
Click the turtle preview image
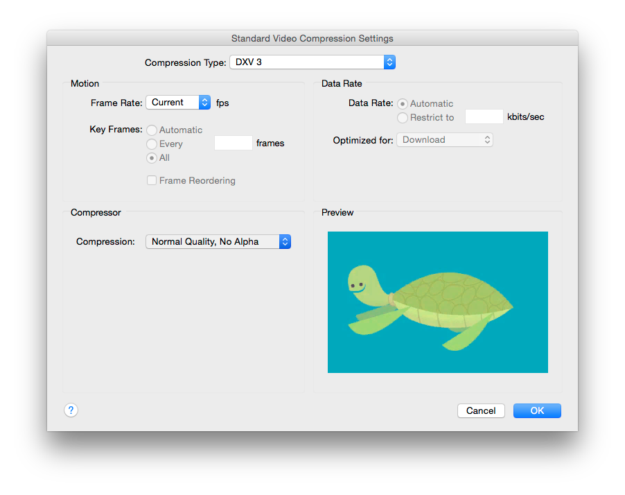point(437,302)
